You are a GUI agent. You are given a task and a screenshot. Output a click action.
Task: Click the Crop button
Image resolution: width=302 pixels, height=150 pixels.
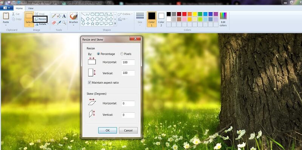point(40,14)
